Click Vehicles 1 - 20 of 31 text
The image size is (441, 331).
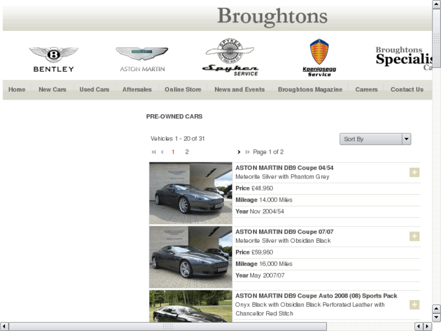178,138
